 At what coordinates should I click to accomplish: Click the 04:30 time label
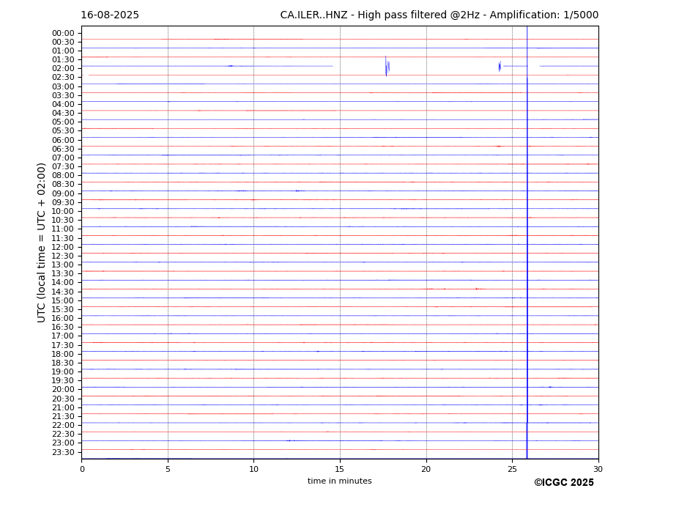pyautogui.click(x=63, y=113)
